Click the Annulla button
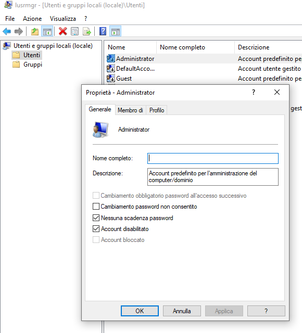 [x=182, y=311]
